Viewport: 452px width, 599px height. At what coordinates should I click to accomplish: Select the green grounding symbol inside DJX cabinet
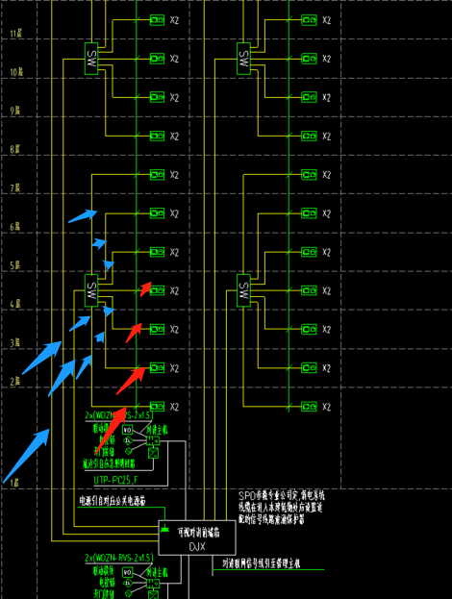point(165,529)
